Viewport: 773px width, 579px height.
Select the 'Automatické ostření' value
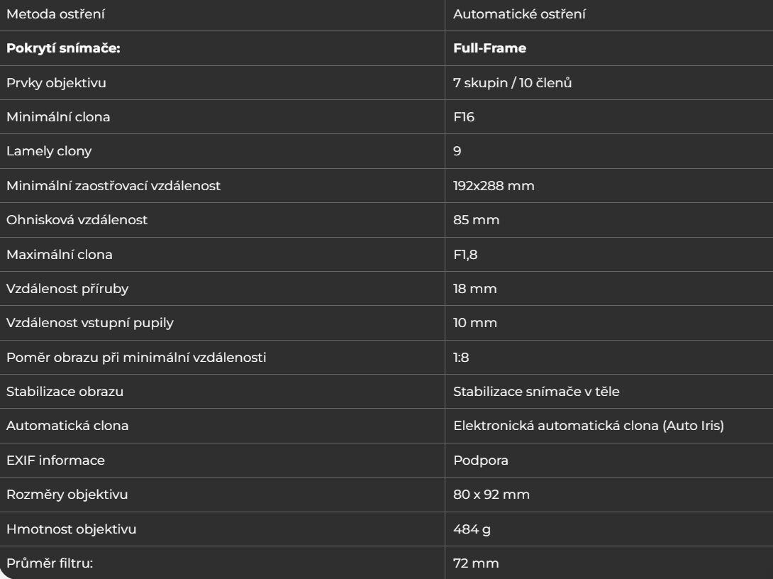[x=519, y=14]
